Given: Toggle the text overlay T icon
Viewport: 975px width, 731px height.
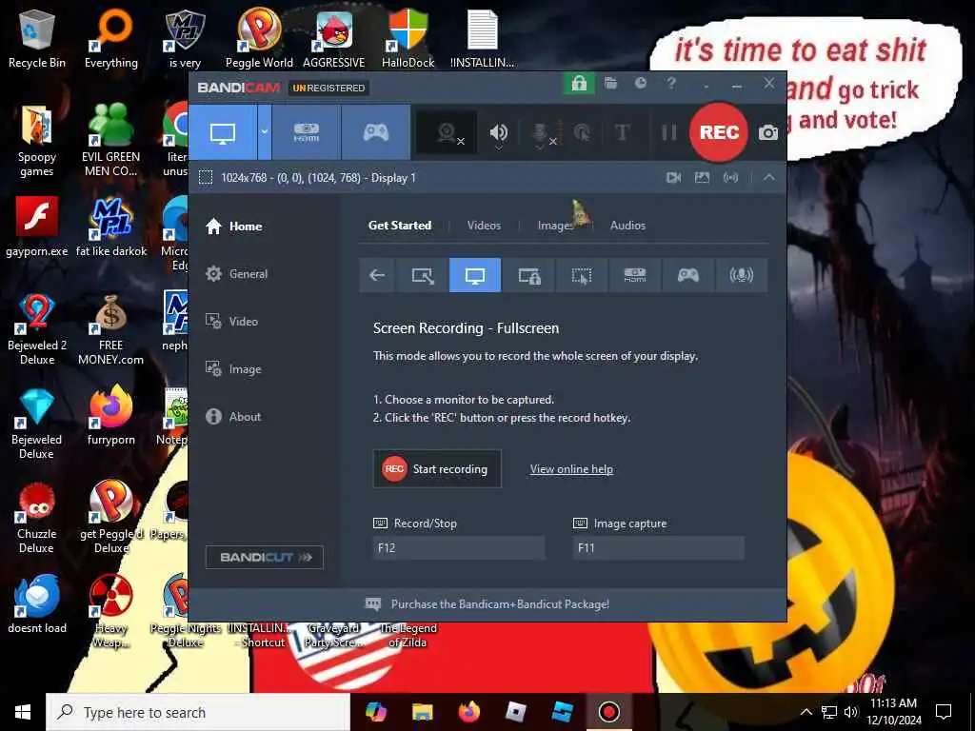Looking at the screenshot, I should 622,132.
